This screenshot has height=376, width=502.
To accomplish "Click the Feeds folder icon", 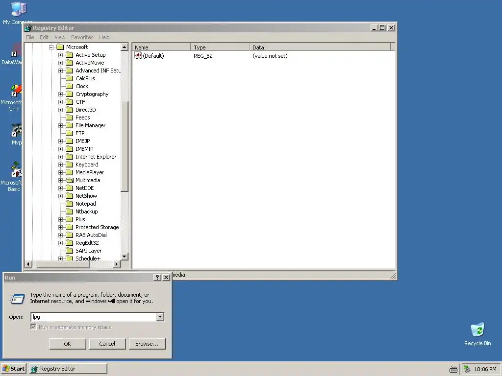I will [70, 117].
